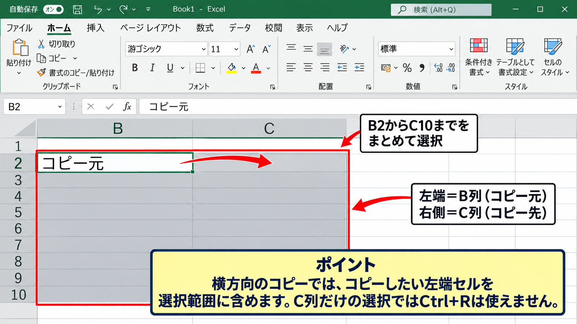Switch to the データ tab
This screenshot has height=324, width=577.
click(x=240, y=28)
